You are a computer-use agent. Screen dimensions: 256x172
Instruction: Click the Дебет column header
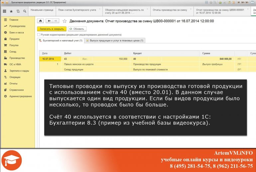point(96,53)
